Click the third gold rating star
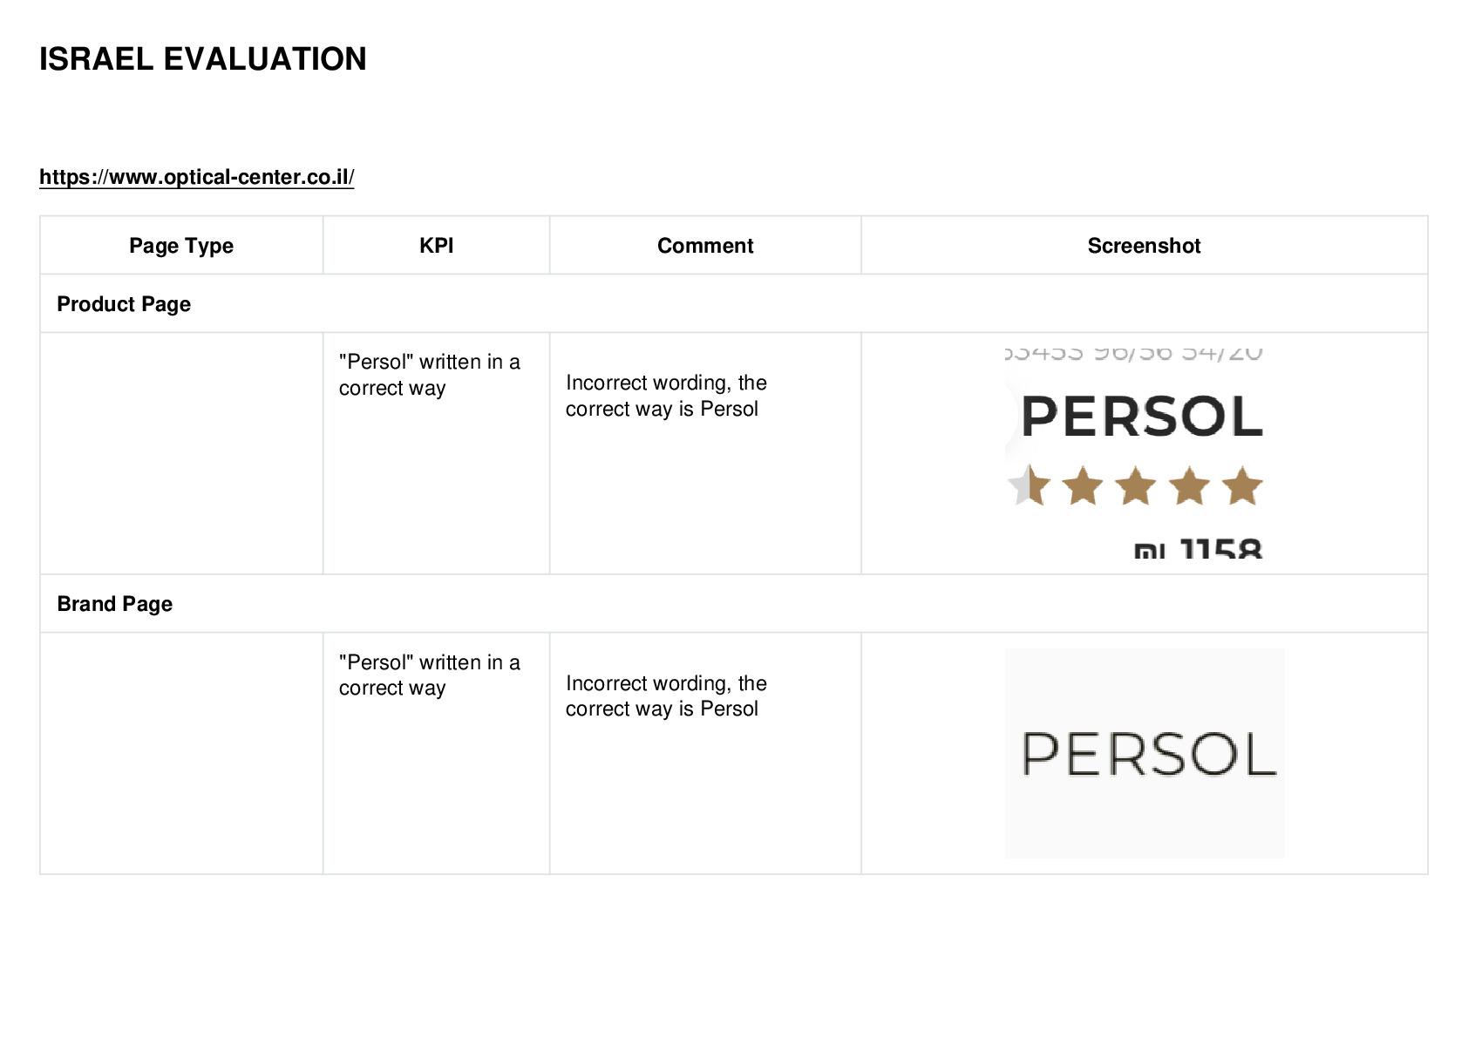The height and width of the screenshot is (1038, 1468). pyautogui.click(x=1136, y=485)
